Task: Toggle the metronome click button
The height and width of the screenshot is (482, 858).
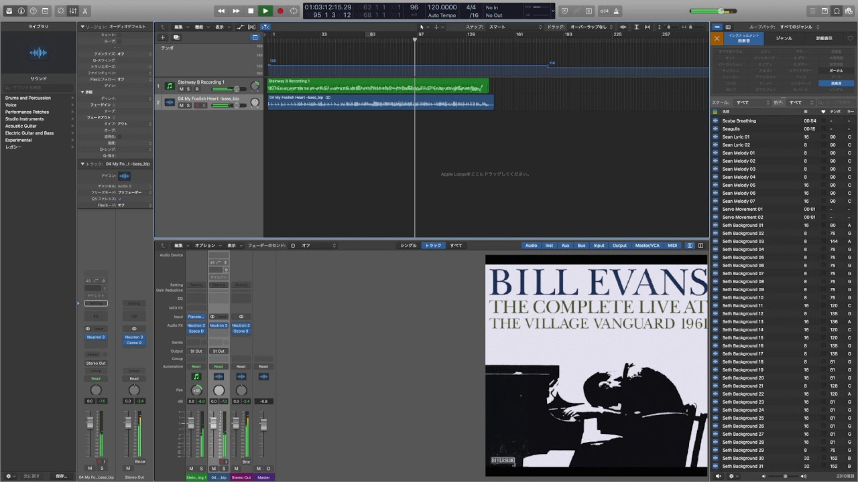Action: [x=615, y=11]
